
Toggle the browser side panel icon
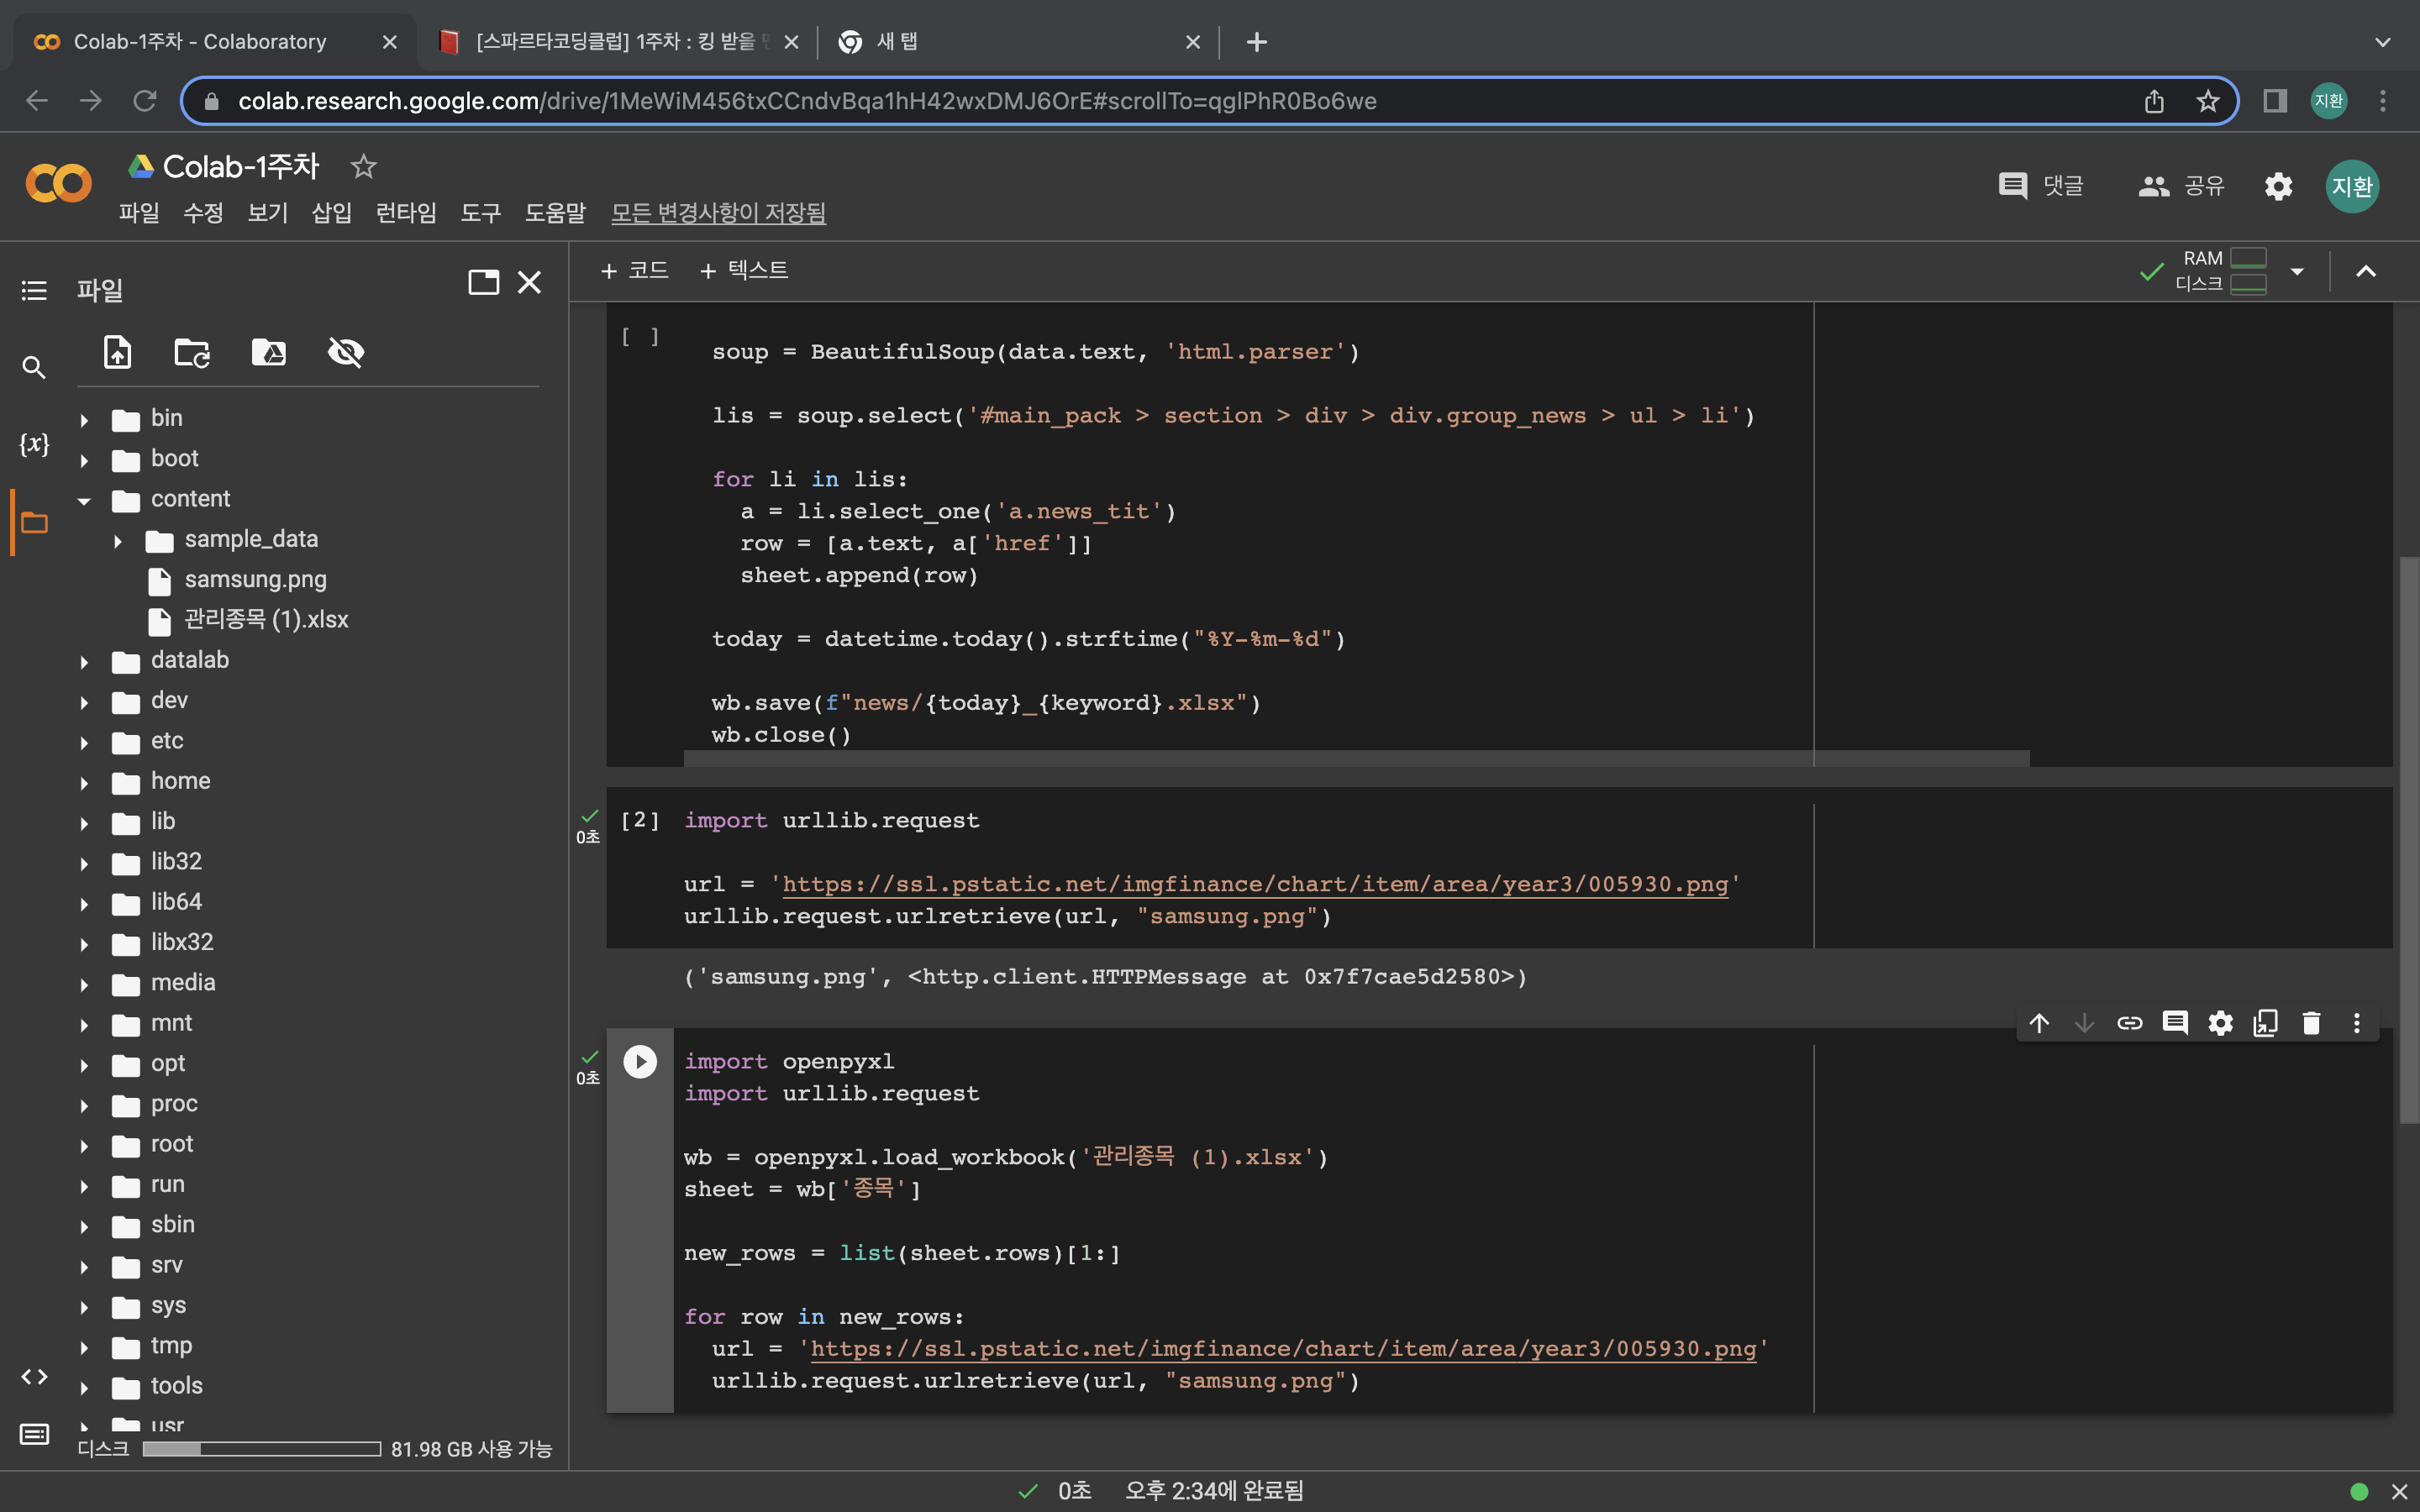pyautogui.click(x=2275, y=101)
